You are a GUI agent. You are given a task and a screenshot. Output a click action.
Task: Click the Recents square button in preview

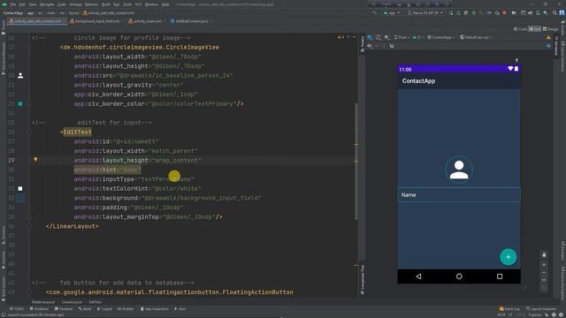500,276
